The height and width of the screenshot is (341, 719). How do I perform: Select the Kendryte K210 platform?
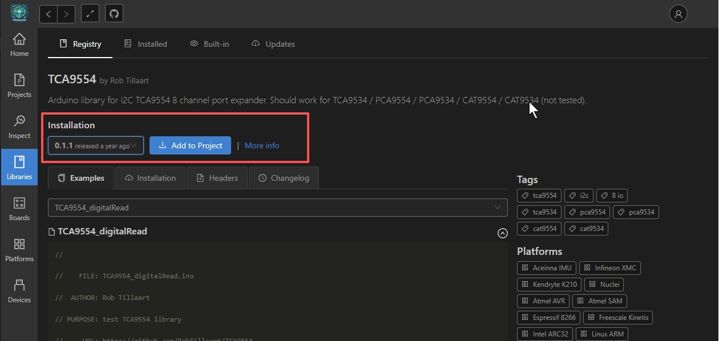549,285
